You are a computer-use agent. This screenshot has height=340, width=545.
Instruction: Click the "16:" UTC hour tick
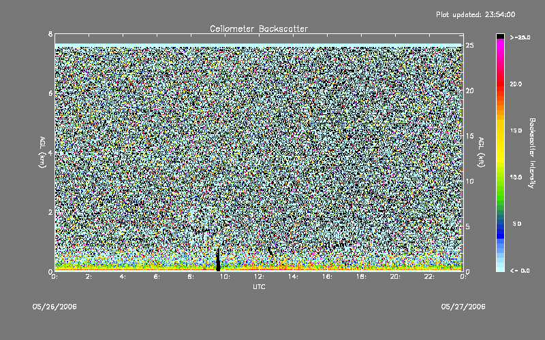point(327,277)
